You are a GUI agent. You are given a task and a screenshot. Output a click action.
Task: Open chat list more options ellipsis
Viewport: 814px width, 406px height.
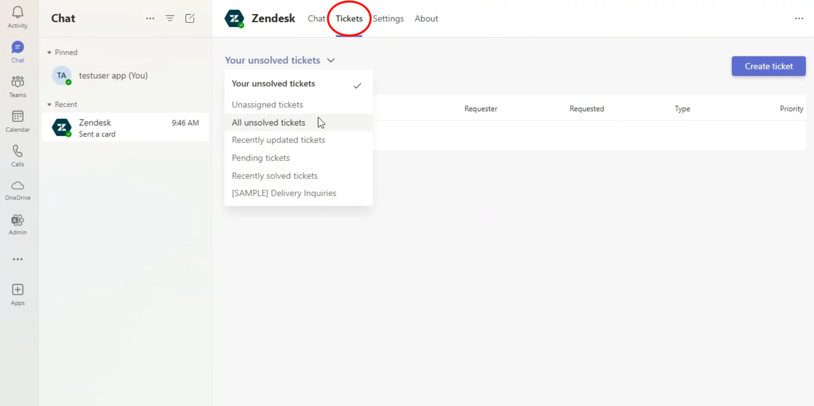150,18
